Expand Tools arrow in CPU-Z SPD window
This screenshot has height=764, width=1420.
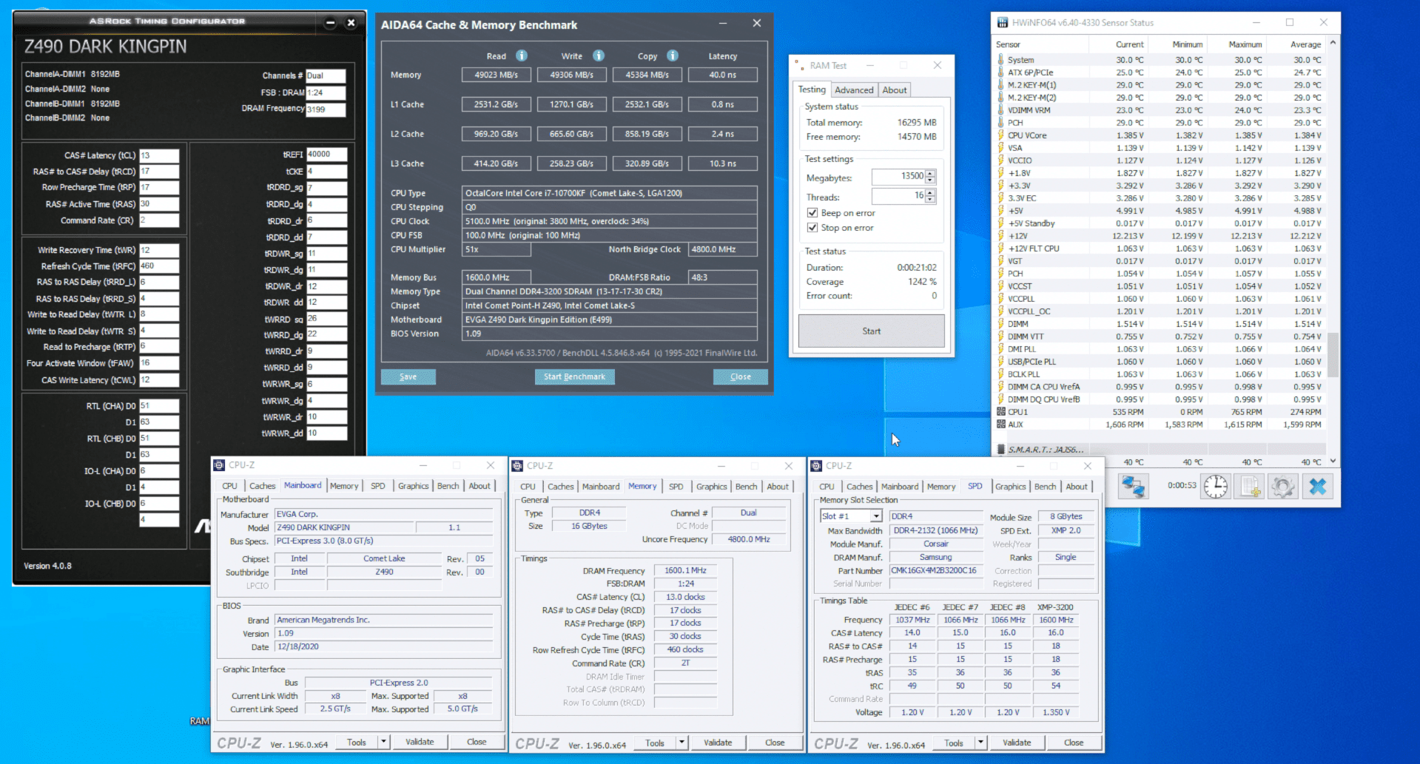980,743
